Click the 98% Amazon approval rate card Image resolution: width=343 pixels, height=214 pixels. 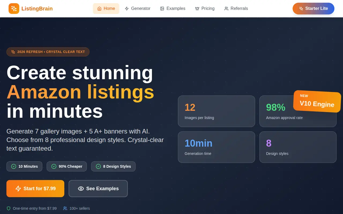(x=298, y=111)
